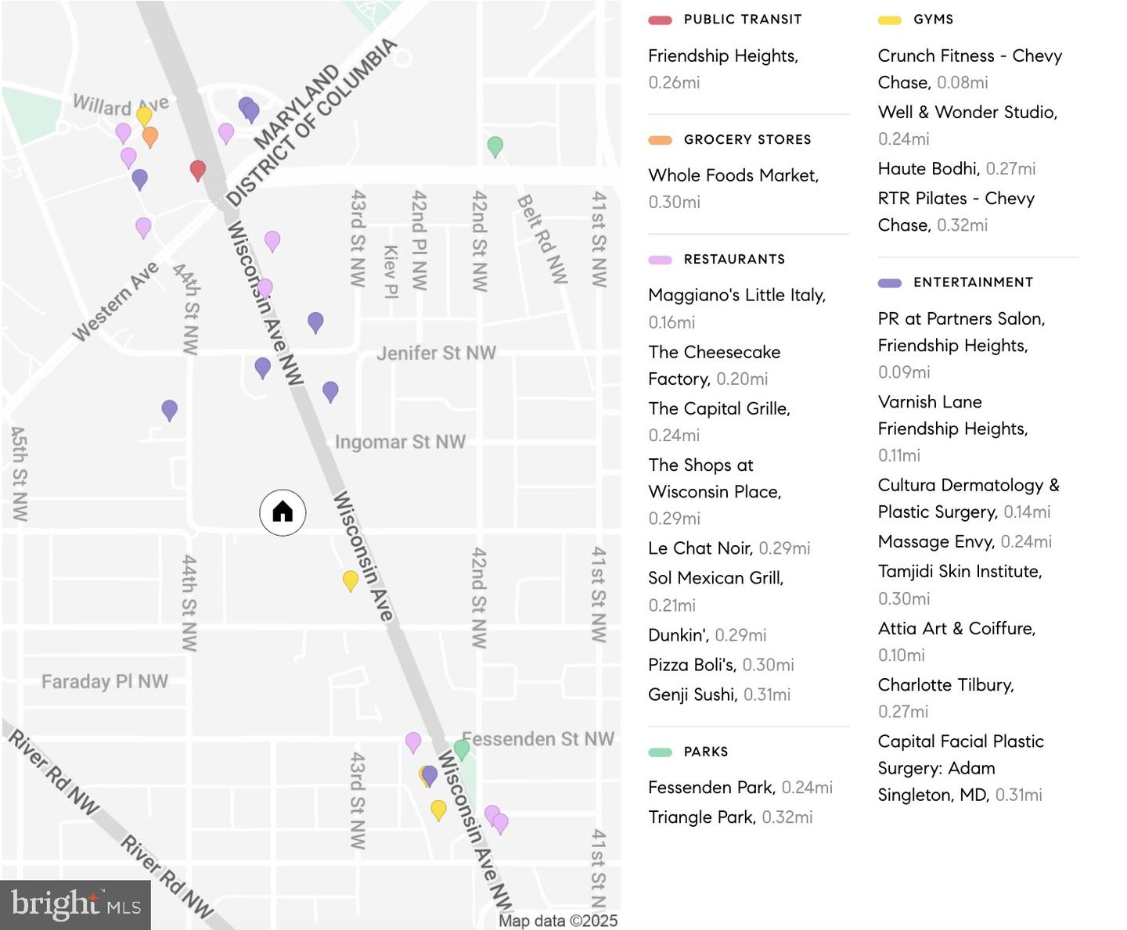
Task: Select the Public Transit category heading
Action: tap(743, 20)
